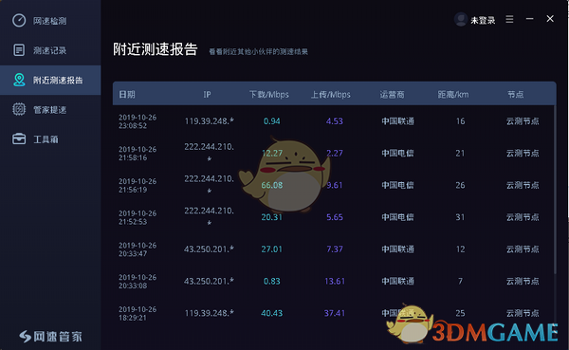Open 测速记录 records icon in sidebar
Image resolution: width=569 pixels, height=350 pixels.
[x=19, y=50]
